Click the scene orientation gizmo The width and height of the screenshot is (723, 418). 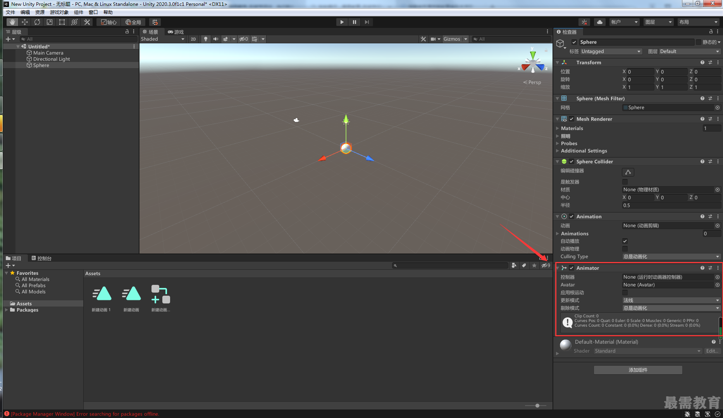tap(533, 62)
